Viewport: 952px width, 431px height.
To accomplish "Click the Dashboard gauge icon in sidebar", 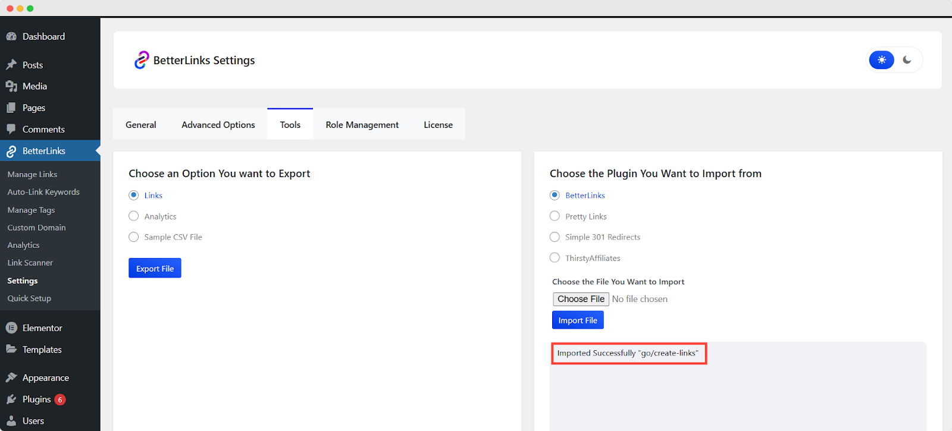I will tap(11, 36).
